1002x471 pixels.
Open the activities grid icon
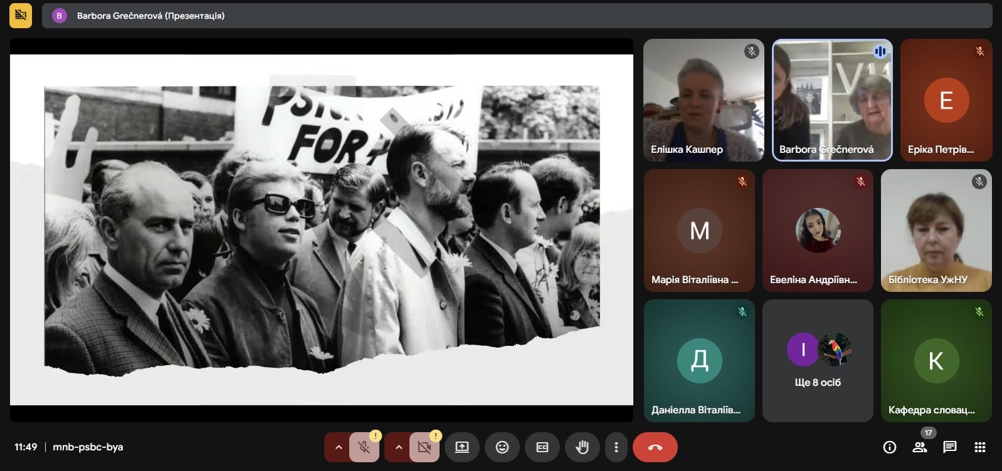point(980,447)
